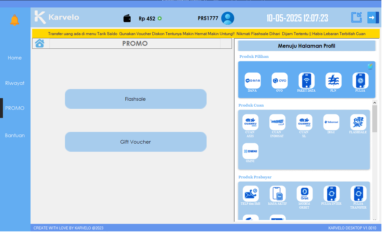The width and height of the screenshot is (382, 232).
Task: Click the Flashsale button
Action: (x=136, y=99)
